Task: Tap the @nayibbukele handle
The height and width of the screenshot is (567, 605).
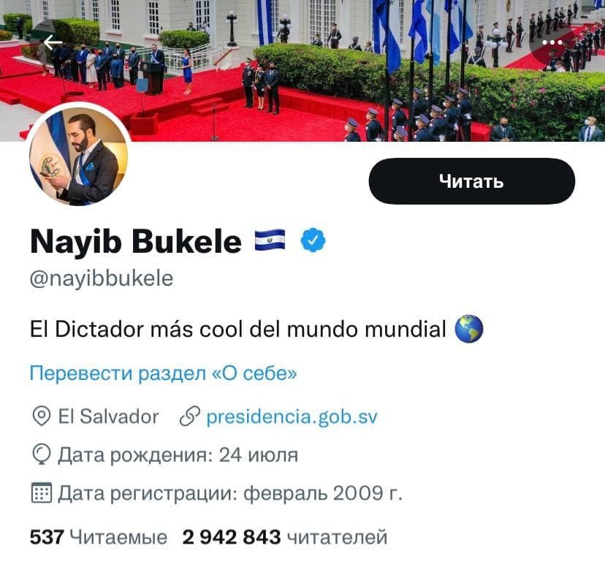Action: point(102,279)
